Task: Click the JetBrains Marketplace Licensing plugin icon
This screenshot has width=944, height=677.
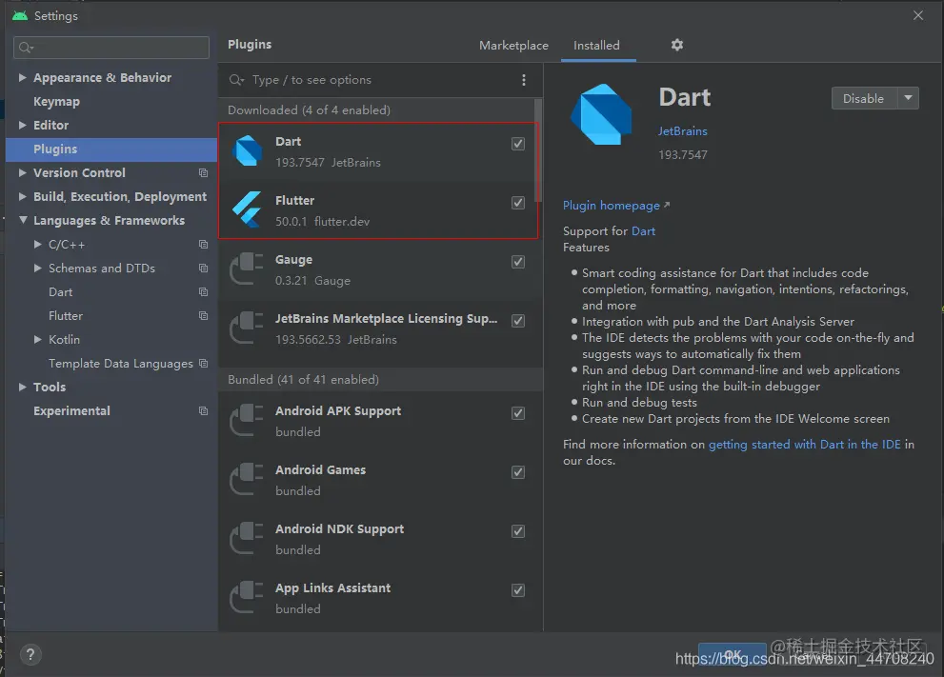Action: pos(247,328)
